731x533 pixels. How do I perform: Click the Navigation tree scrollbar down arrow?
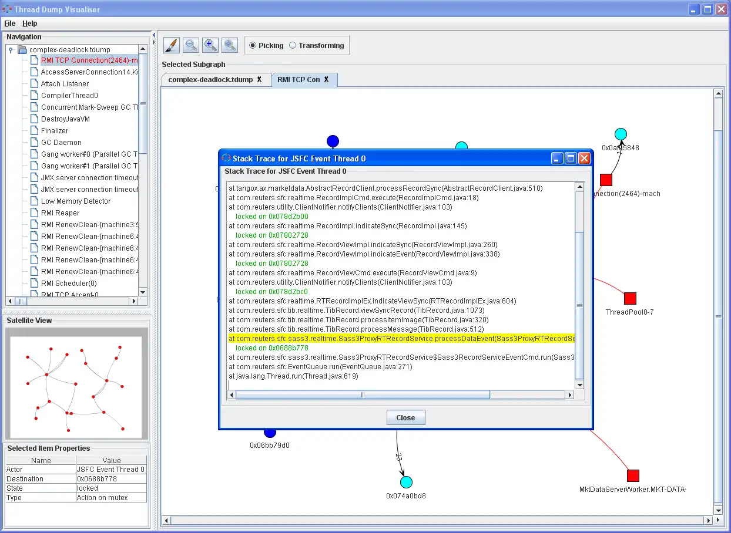(x=143, y=292)
